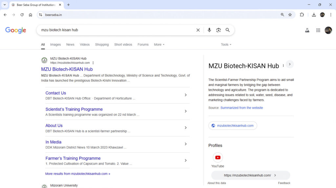Viewport: 336px width, 188px height.
Task: Close the Beer Seba Group tab
Action: click(x=60, y=5)
